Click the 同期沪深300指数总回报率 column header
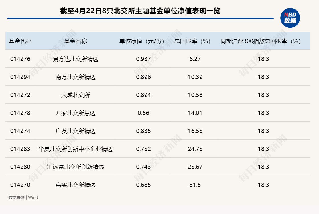 pos(261,41)
